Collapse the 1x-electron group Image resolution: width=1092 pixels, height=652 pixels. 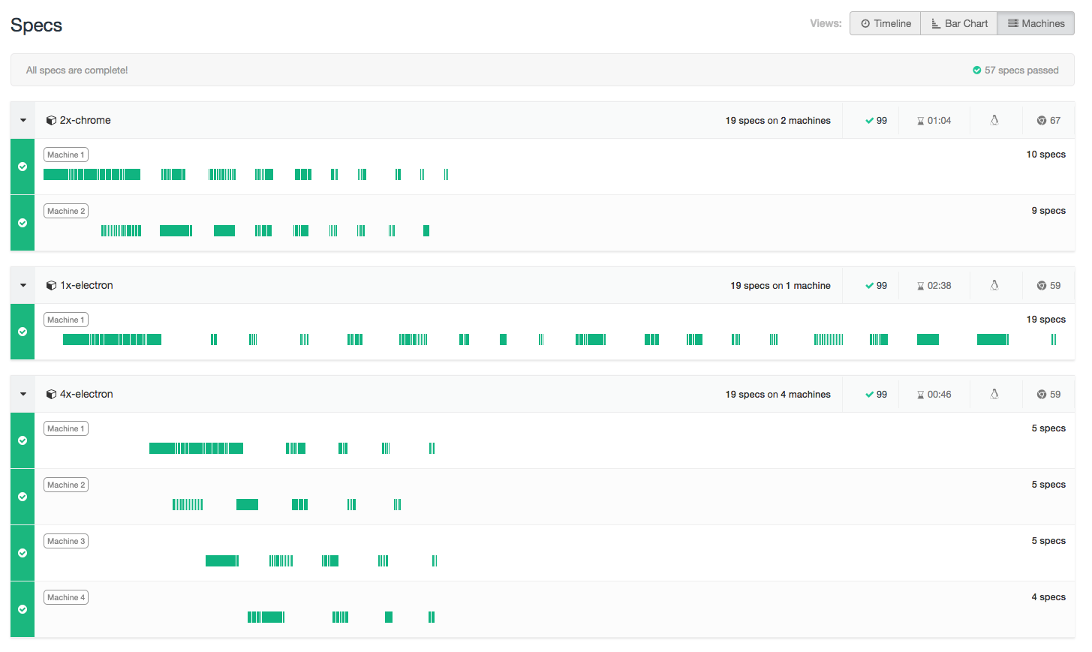(x=23, y=286)
